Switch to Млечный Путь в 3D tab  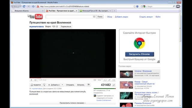point(95,11)
